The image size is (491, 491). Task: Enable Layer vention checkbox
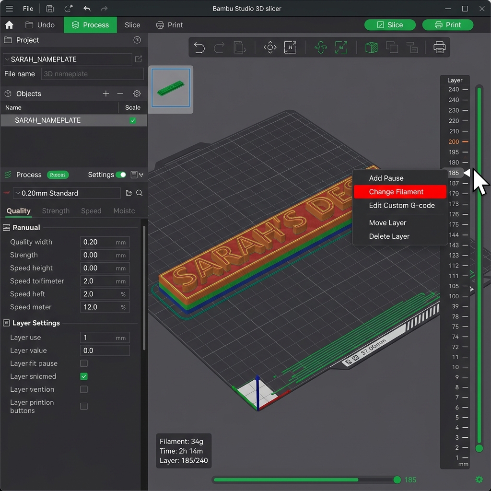[83, 389]
